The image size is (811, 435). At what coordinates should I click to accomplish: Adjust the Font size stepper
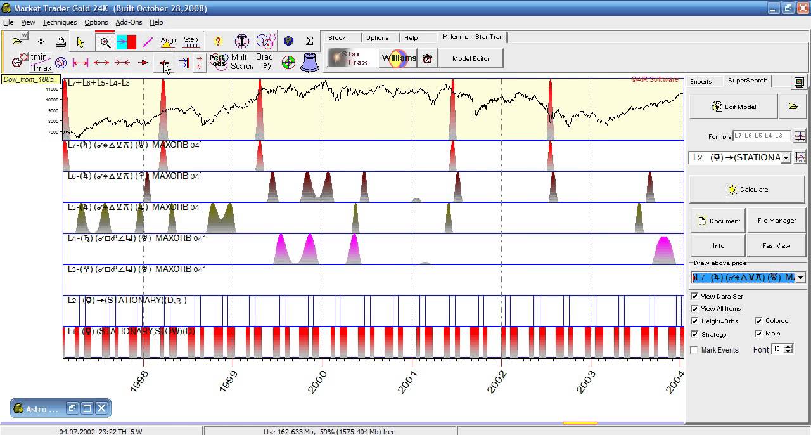[x=788, y=349]
